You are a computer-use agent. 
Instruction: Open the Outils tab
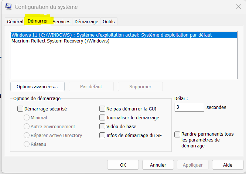[x=109, y=21]
